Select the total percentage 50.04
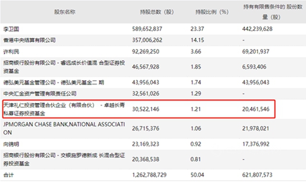 coord(197,175)
